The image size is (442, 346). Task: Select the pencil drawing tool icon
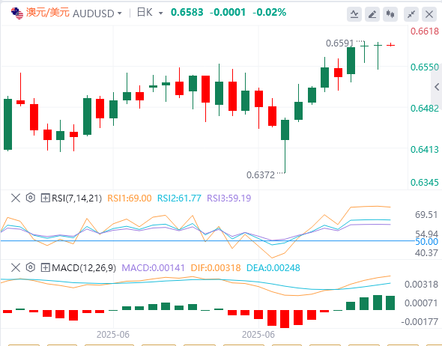tap(372, 14)
